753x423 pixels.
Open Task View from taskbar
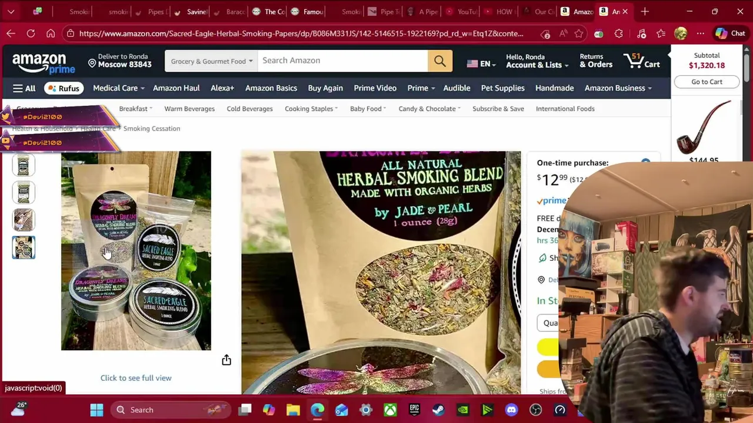tap(245, 409)
